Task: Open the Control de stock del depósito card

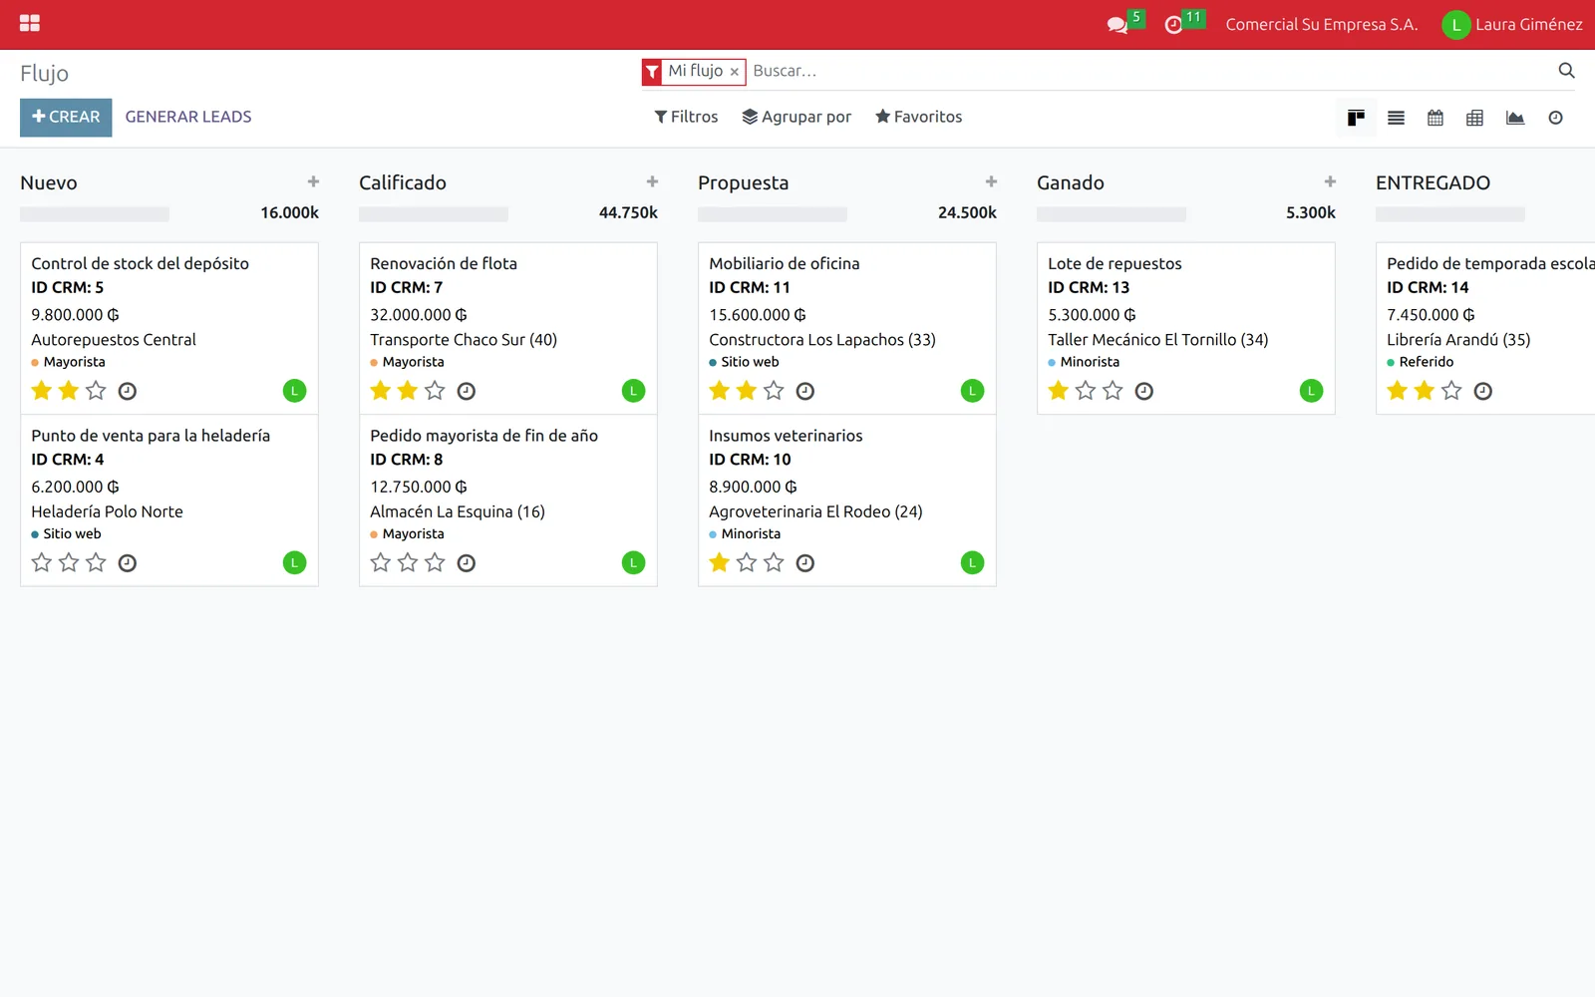Action: click(x=169, y=328)
